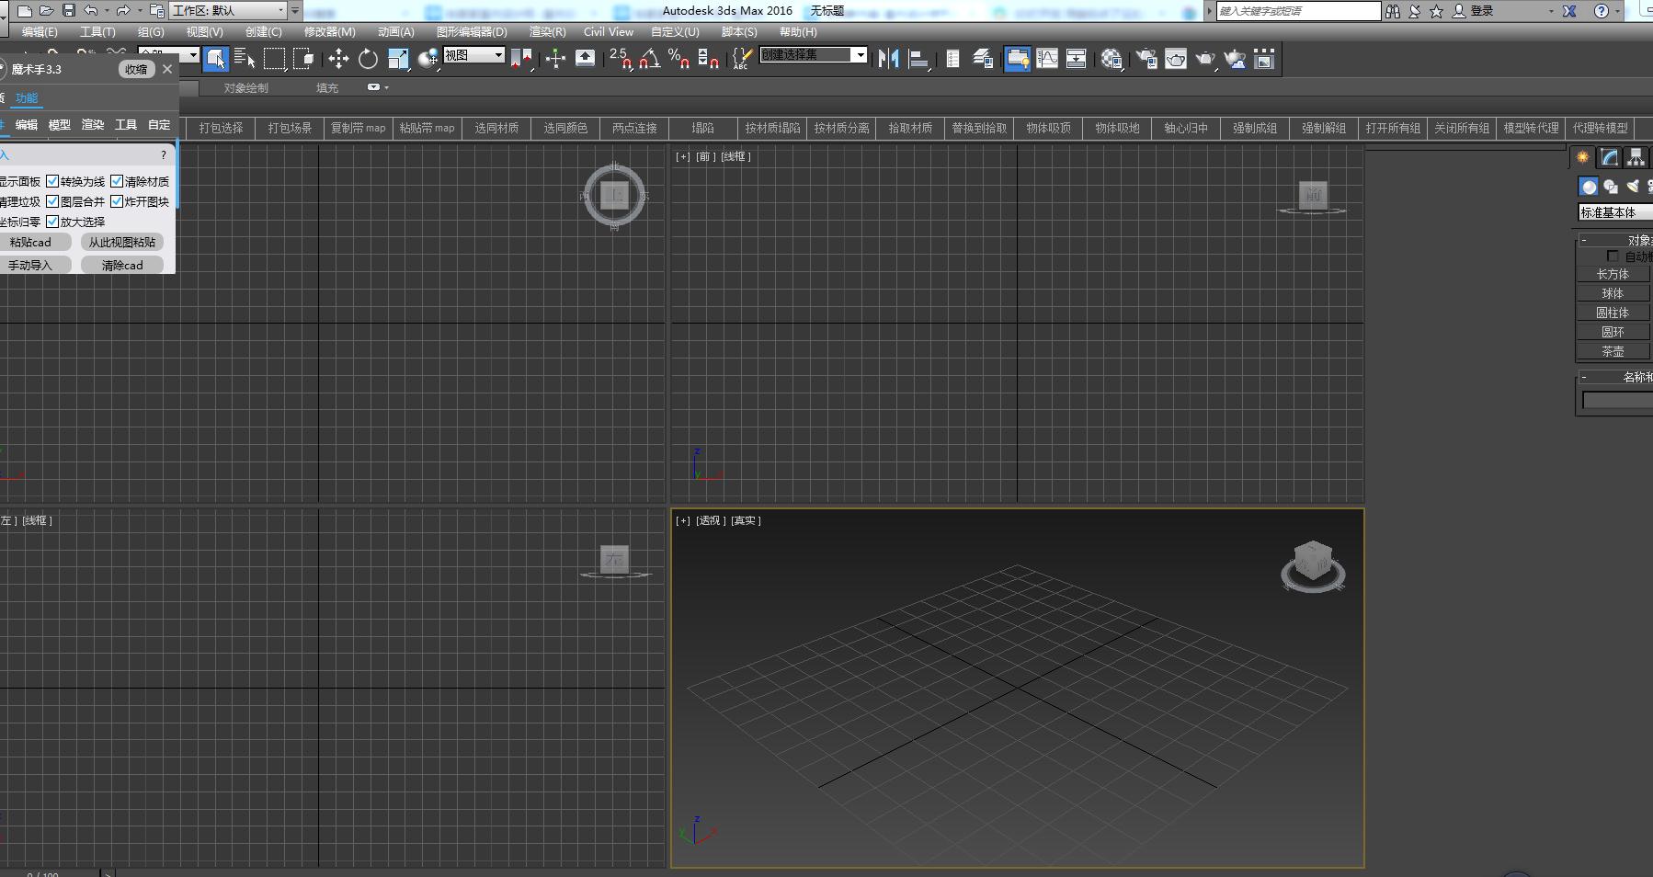Click the 打包场景 button
1653x877 pixels.
click(x=290, y=128)
